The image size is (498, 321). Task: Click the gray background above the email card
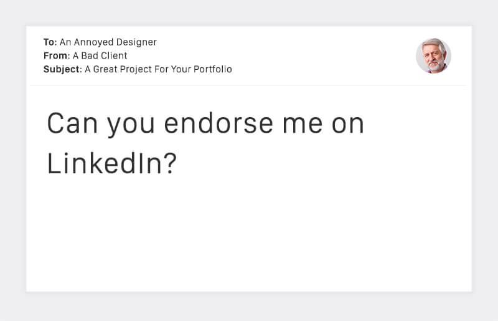coord(249,12)
